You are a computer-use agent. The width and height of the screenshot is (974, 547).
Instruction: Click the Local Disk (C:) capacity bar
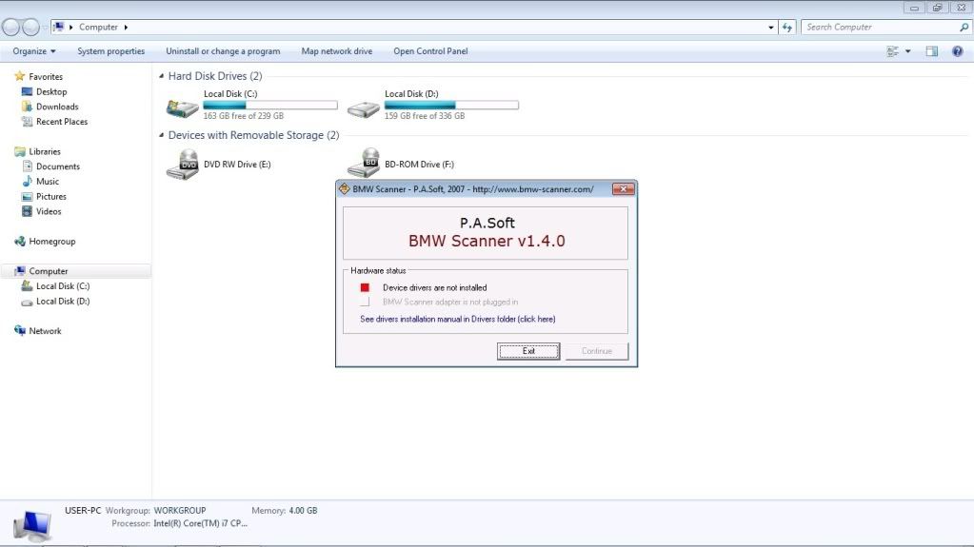(x=270, y=106)
